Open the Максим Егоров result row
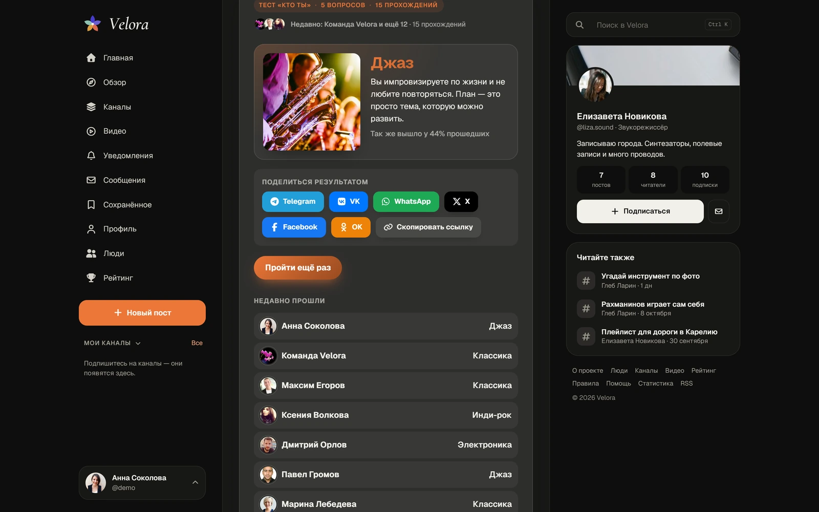 point(386,386)
